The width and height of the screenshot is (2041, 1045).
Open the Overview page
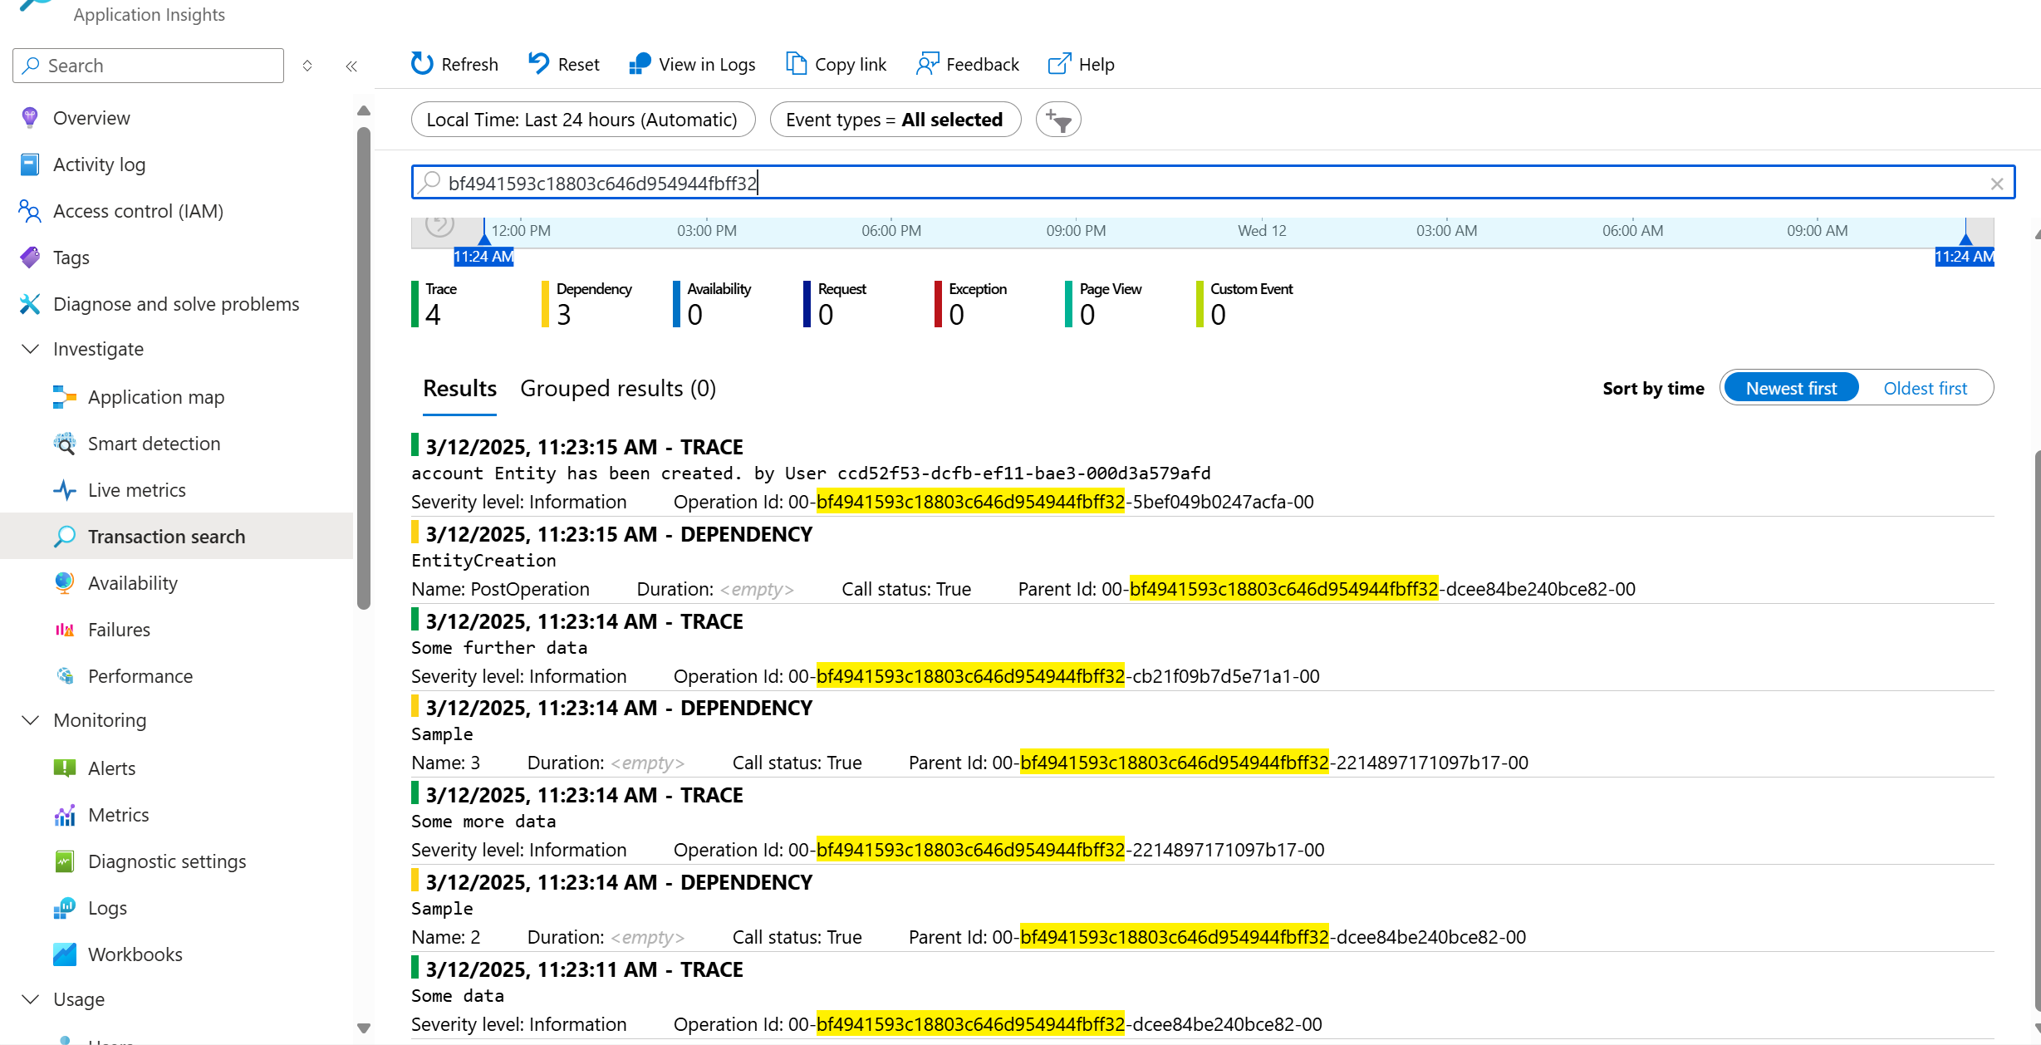coord(91,118)
